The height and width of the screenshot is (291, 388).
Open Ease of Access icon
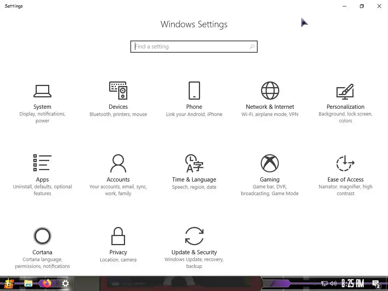pos(346,163)
